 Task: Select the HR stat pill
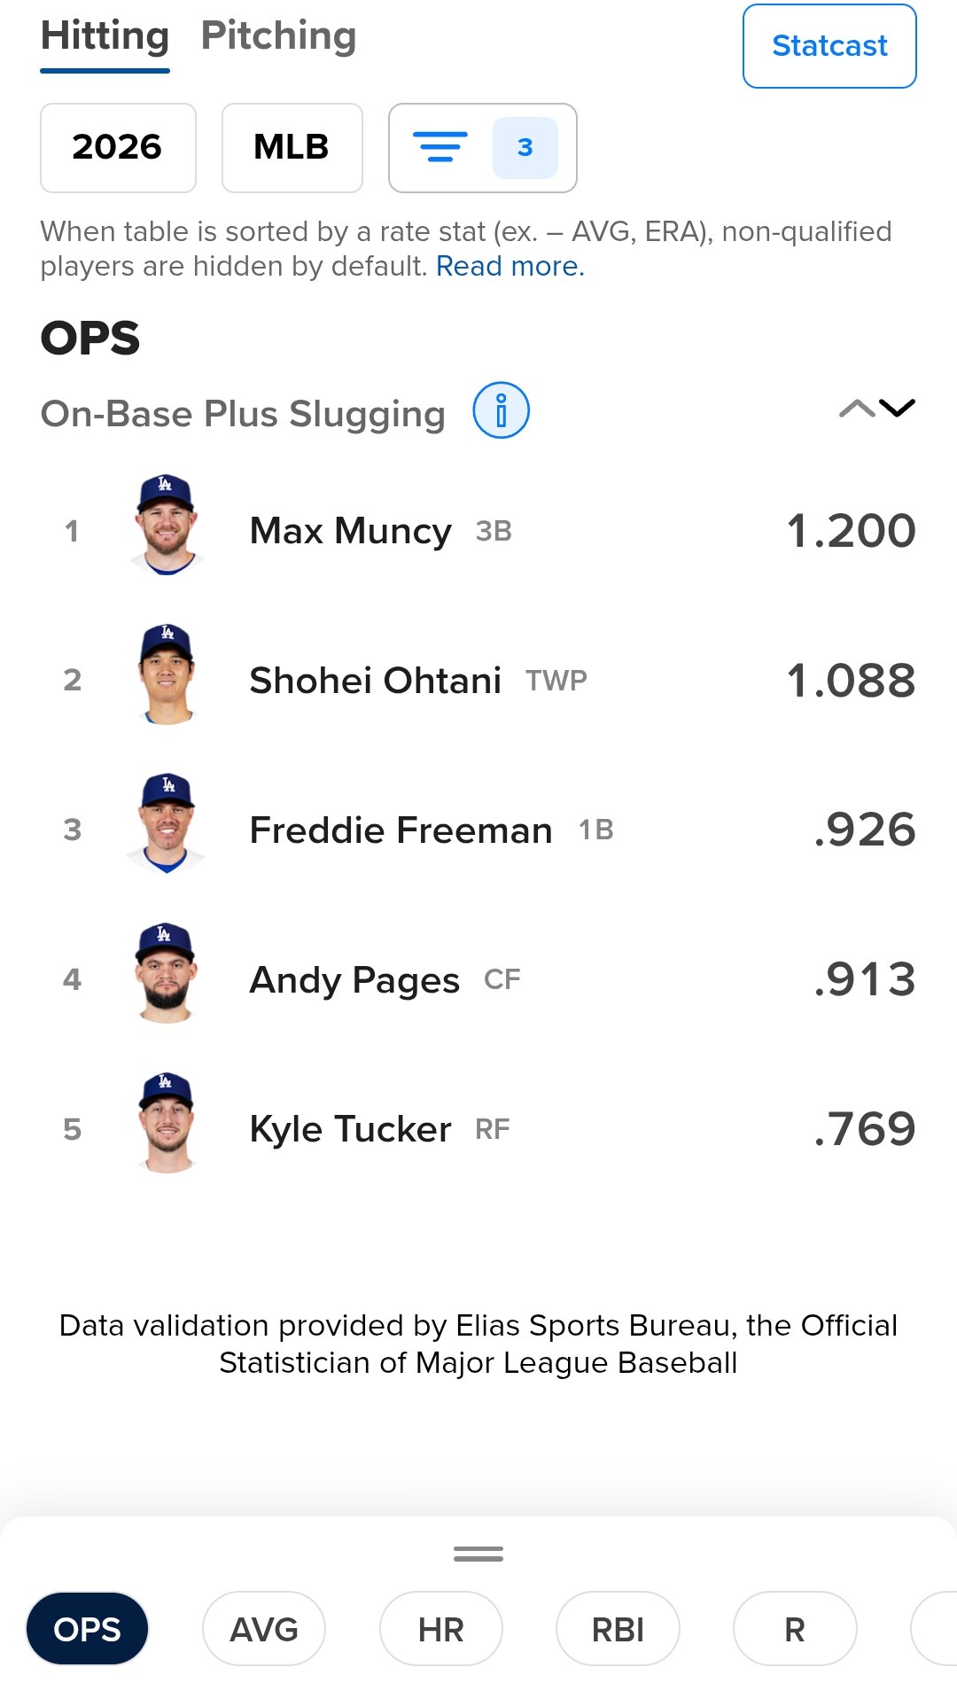click(441, 1629)
